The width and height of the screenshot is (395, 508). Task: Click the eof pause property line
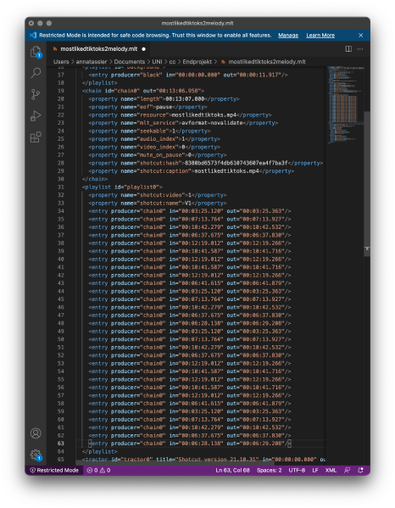click(148, 107)
